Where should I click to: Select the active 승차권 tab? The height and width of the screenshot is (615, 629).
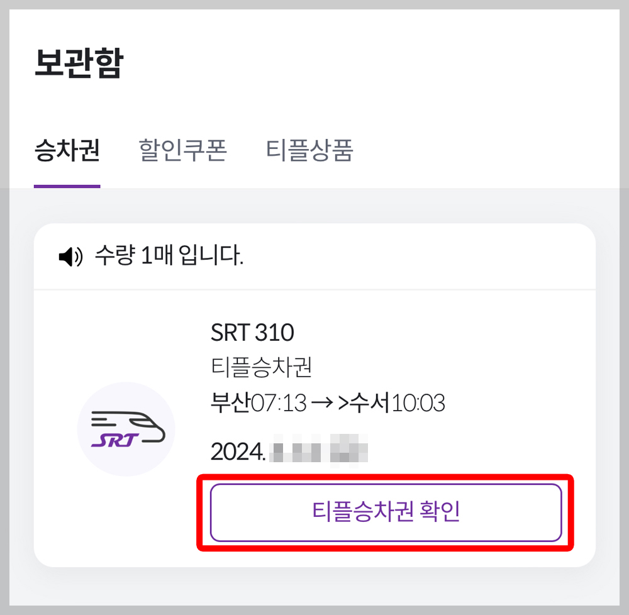(66, 150)
